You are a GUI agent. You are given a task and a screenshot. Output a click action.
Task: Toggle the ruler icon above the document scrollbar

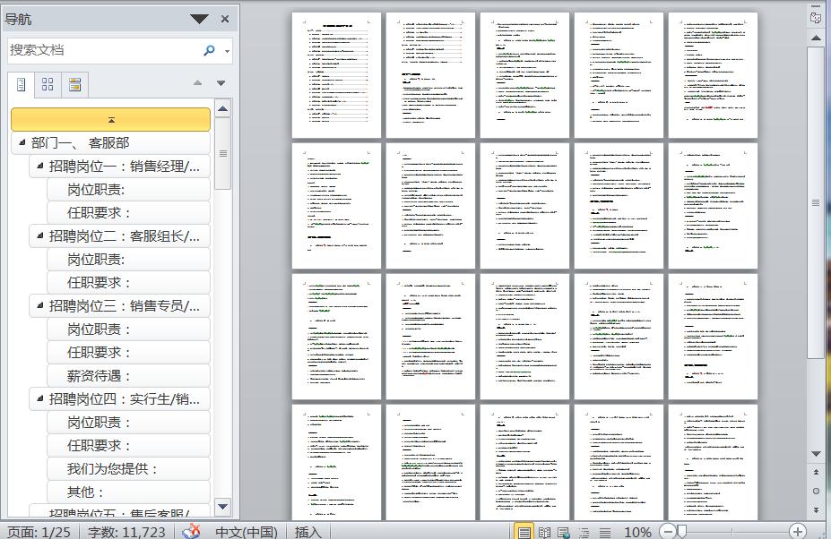[816, 18]
